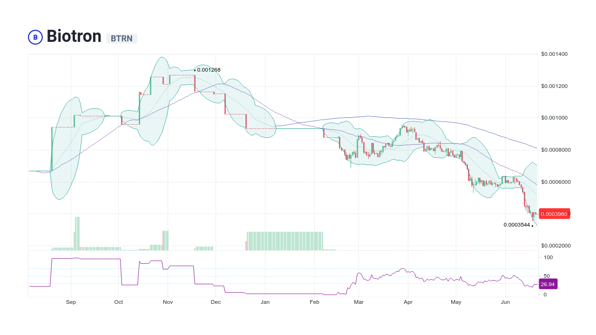
Task: Click the red 0.0003980 current price tag
Action: (x=554, y=214)
